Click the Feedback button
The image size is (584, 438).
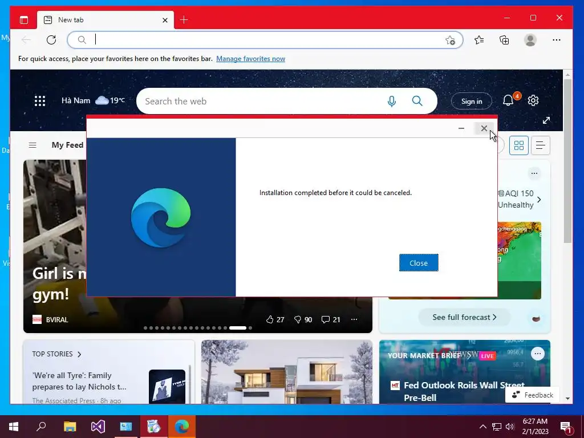(x=532, y=395)
